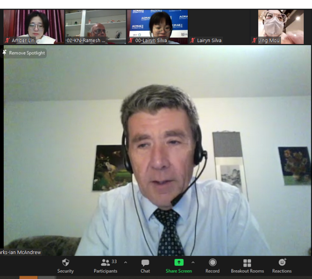
Task: Expand the Share Screen options caret
Action: 193,262
